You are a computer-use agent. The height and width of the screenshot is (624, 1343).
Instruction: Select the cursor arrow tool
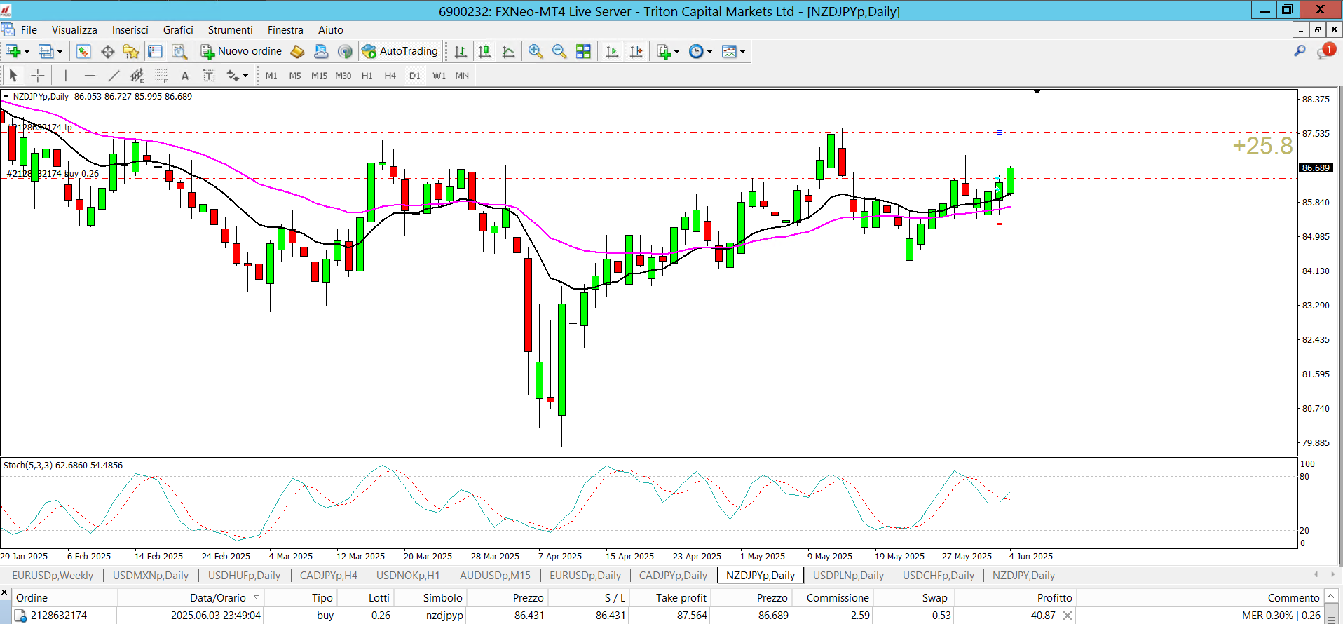(x=13, y=75)
